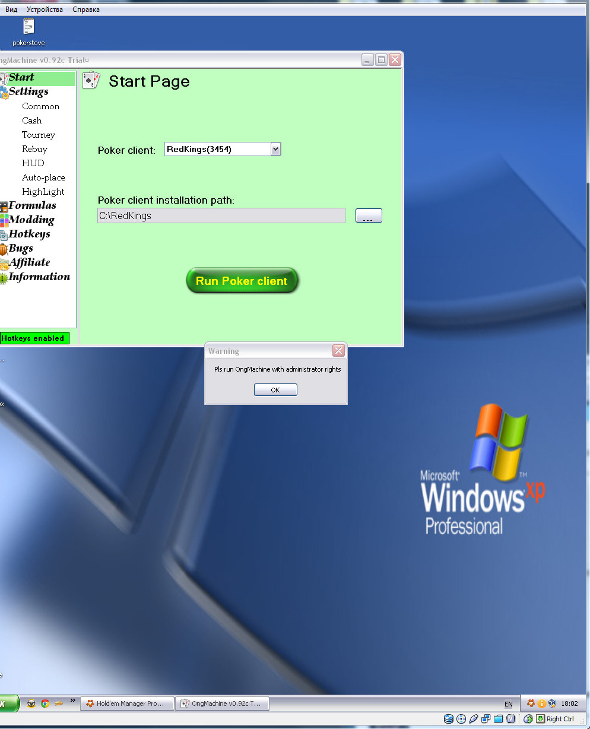Open the Устройства menu
Viewport: 590px width, 729px height.
(45, 9)
